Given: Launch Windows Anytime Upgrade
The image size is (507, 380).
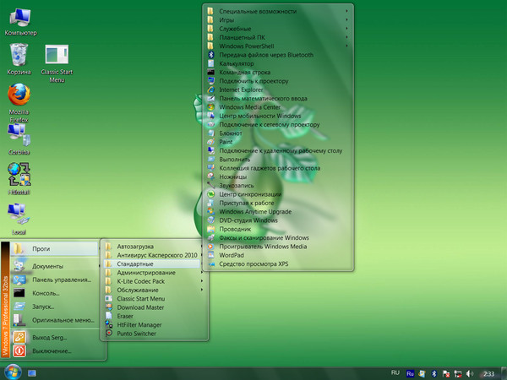Looking at the screenshot, I should 278,212.
